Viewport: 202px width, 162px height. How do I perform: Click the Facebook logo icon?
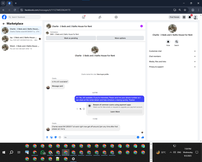pyautogui.click(x=4, y=17)
